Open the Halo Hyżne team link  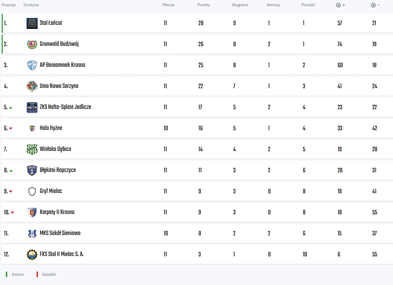click(51, 128)
